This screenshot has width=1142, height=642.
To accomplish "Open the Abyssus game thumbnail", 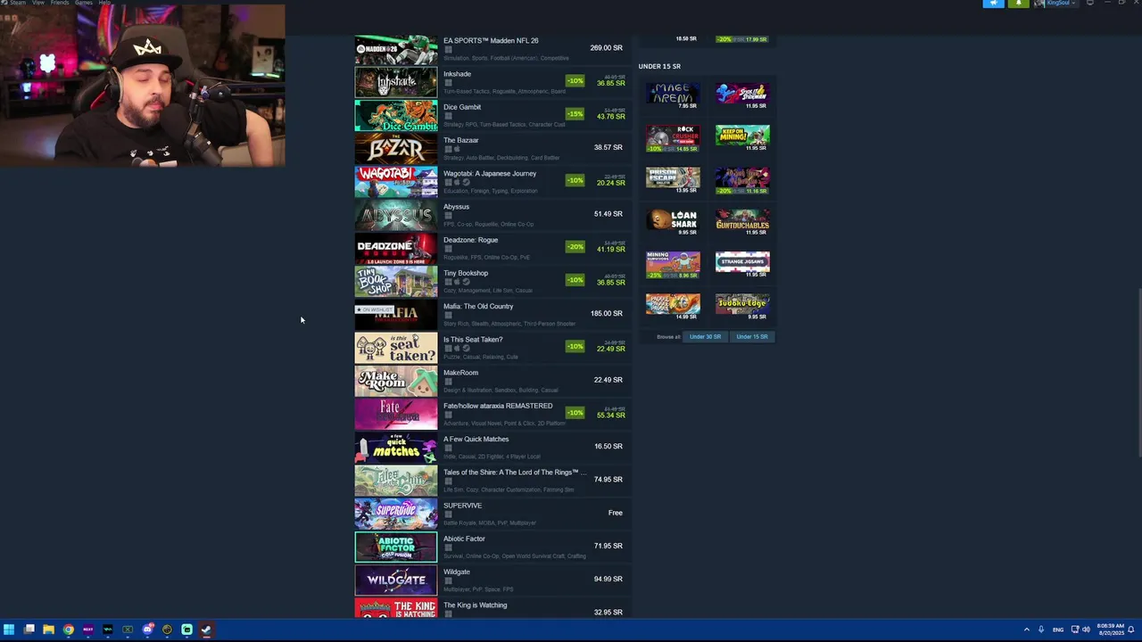I will pos(396,215).
